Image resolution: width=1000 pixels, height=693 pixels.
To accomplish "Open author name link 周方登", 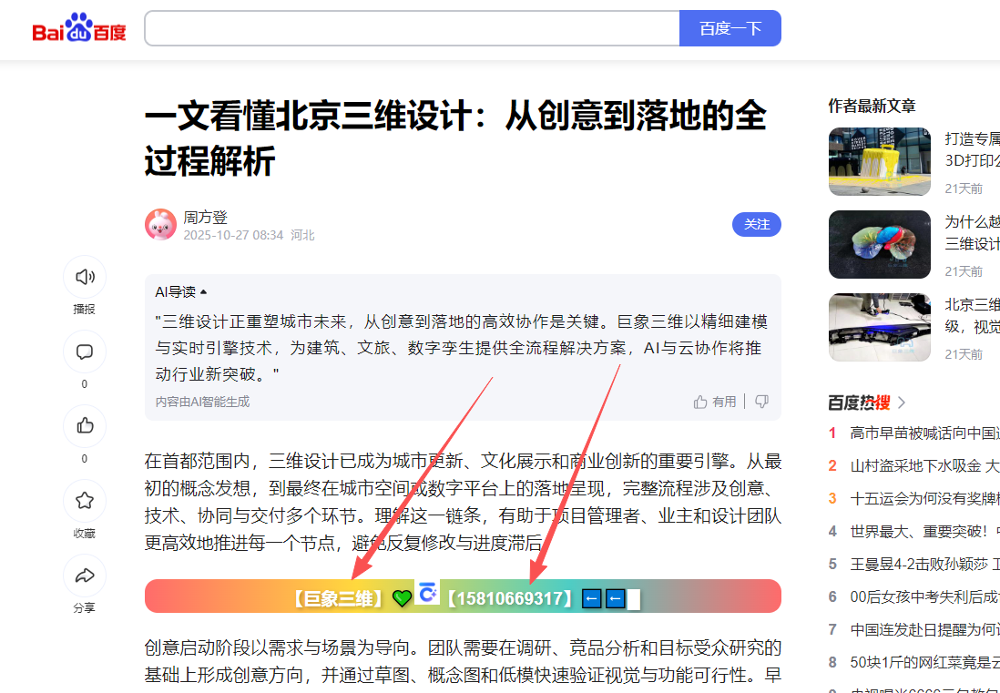I will pos(205,218).
